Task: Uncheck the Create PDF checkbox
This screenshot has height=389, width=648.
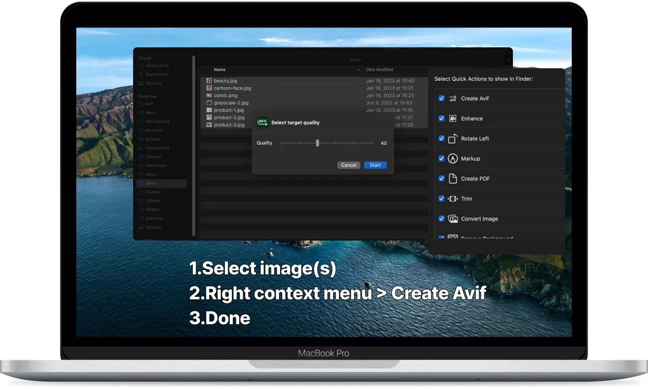Action: coord(441,178)
